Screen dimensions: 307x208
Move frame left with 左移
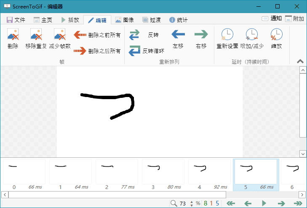(x=178, y=39)
